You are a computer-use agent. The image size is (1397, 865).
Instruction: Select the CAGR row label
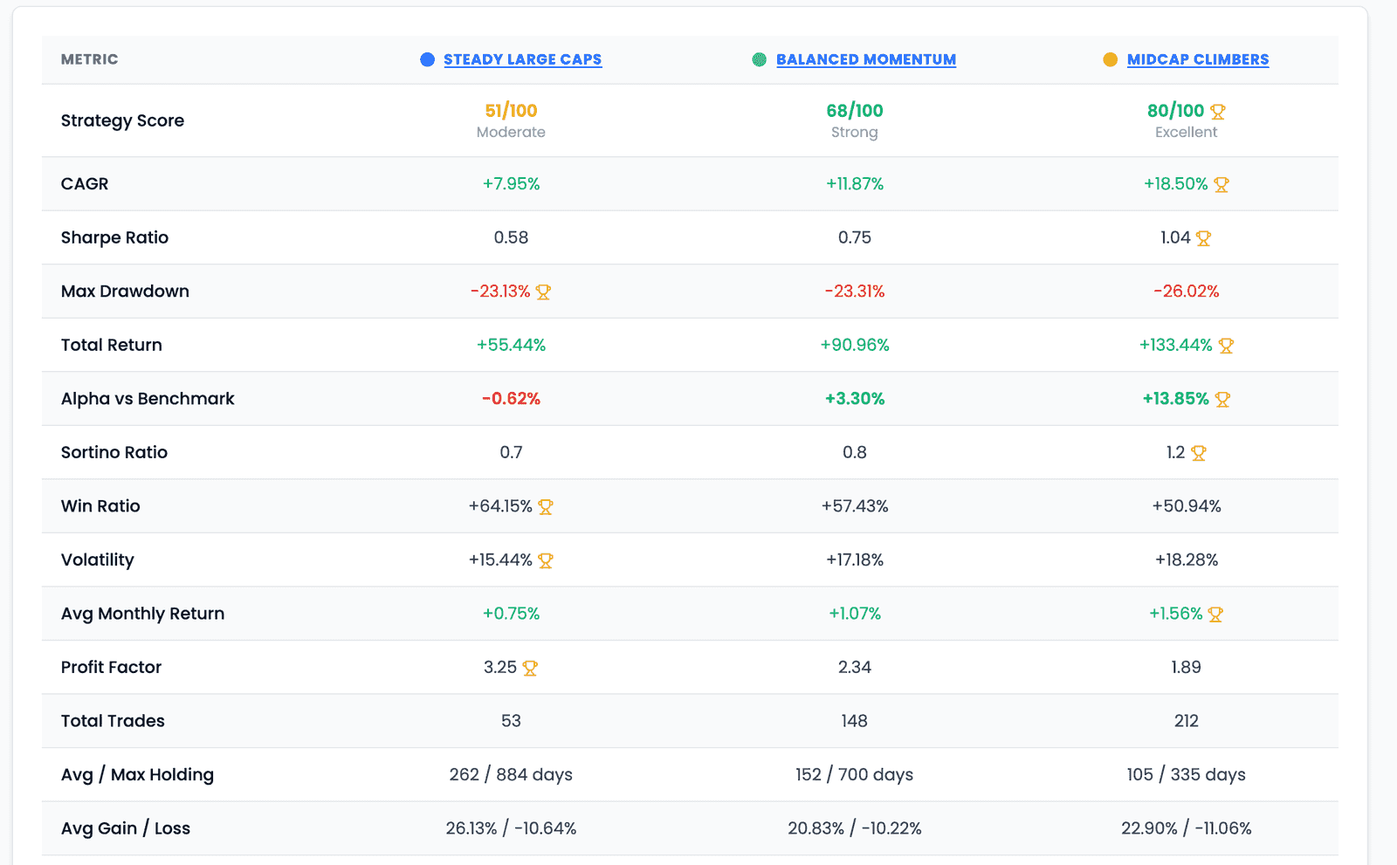(85, 184)
